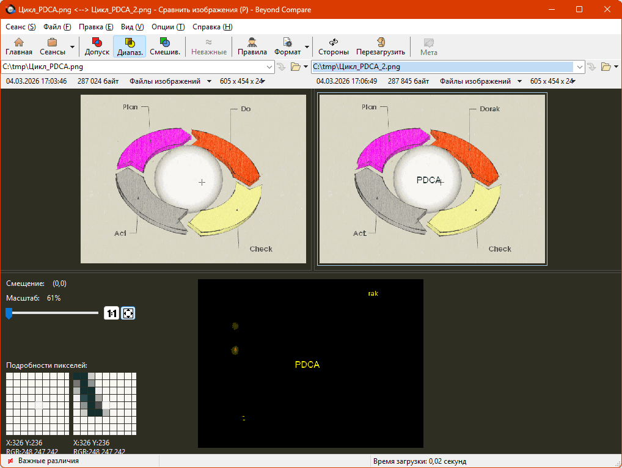This screenshot has height=468, width=622.
Task: Enable the Допуск tolerance view mode
Action: point(97,46)
